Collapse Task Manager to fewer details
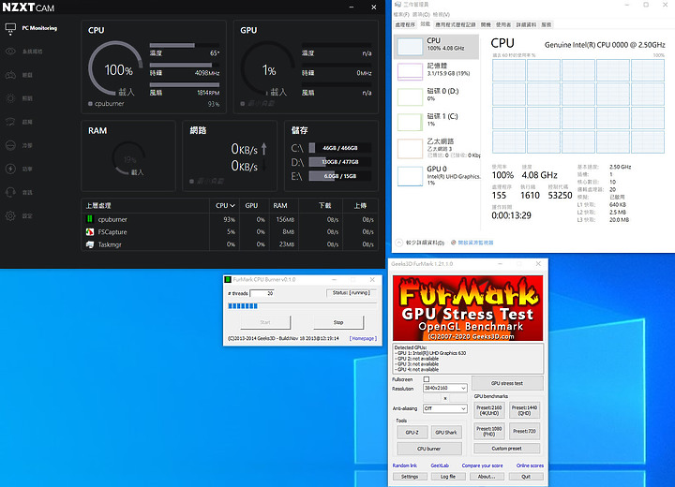The image size is (675, 487). (420, 243)
